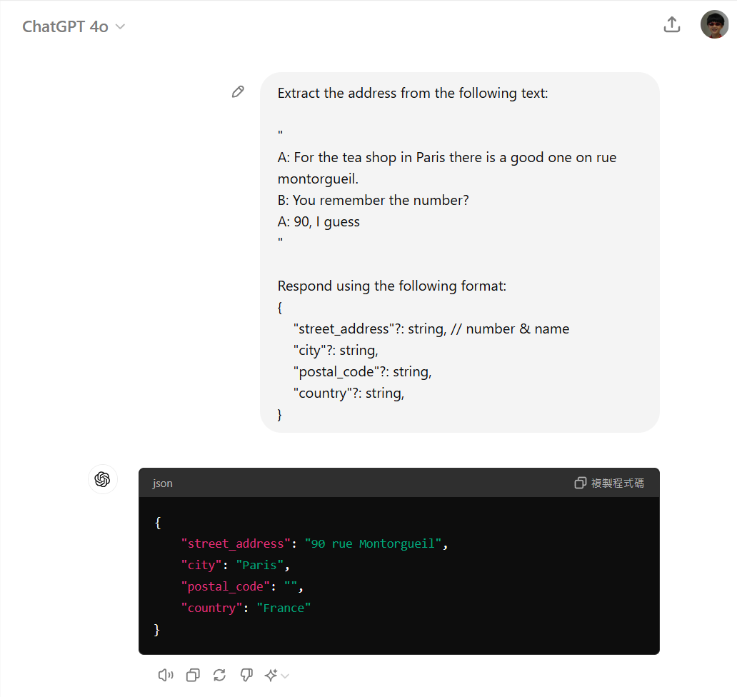Click the ChatGPT logo beside the response
The height and width of the screenshot is (697, 737).
[x=103, y=478]
